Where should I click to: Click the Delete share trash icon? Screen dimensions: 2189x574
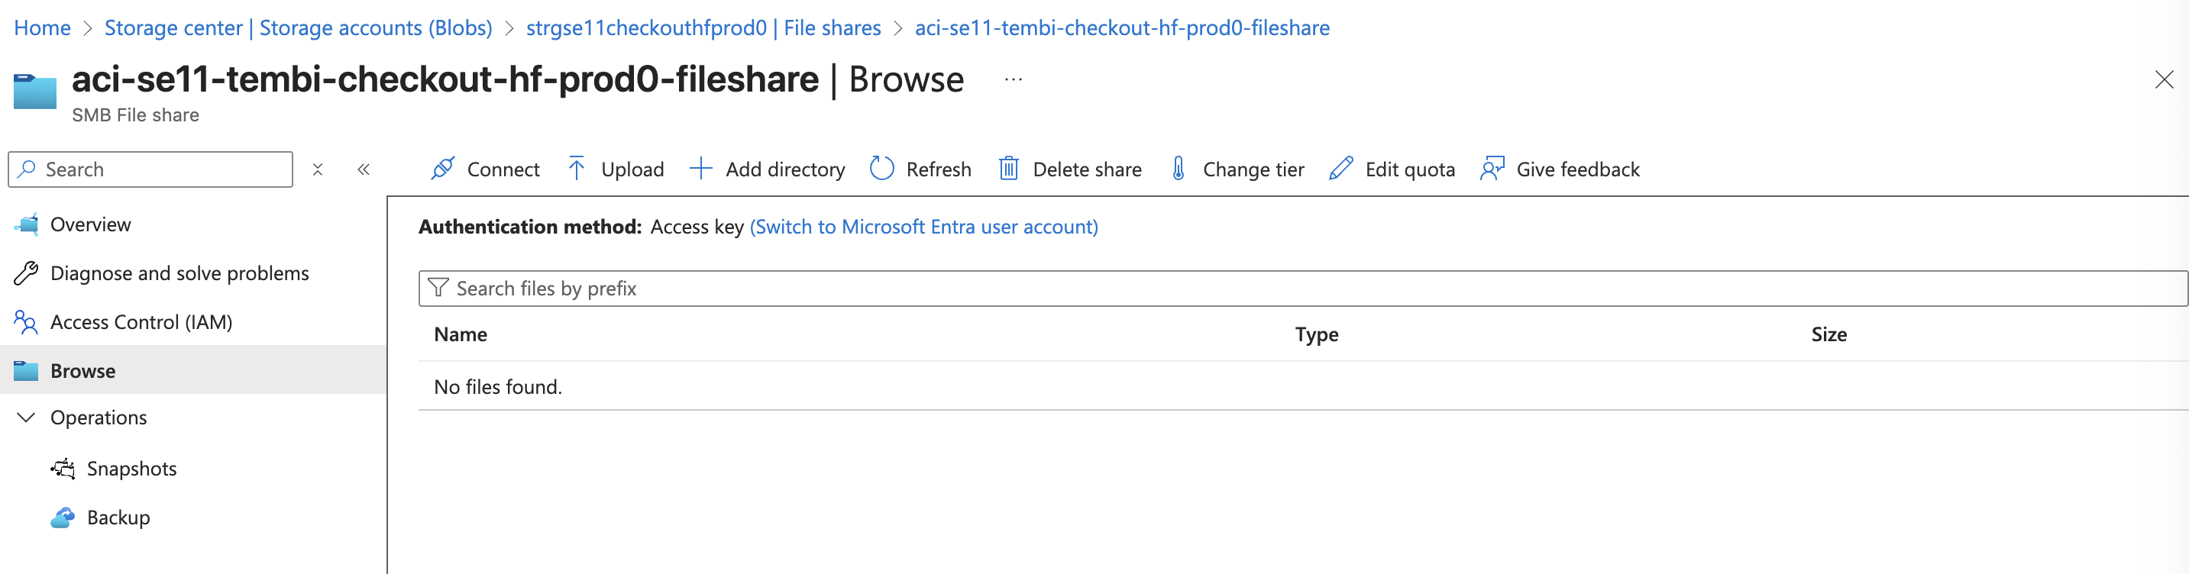1009,169
